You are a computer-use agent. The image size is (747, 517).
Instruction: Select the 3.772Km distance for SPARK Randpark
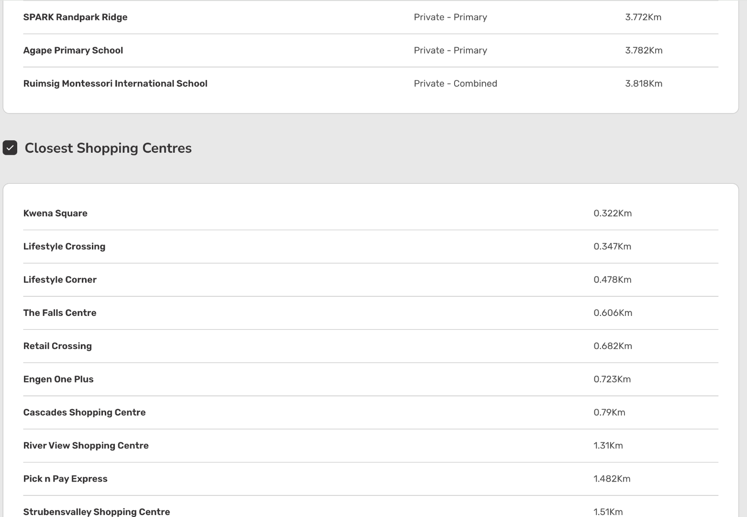[643, 17]
